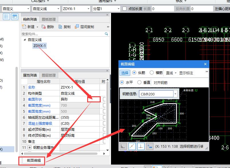Click into the 长度 input field

(x=163, y=9)
